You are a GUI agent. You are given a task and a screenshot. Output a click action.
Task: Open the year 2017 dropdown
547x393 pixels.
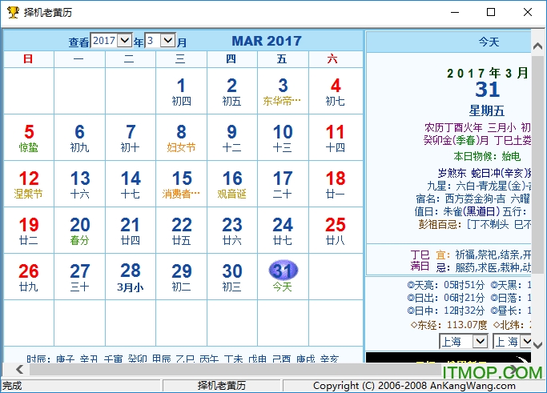(125, 40)
